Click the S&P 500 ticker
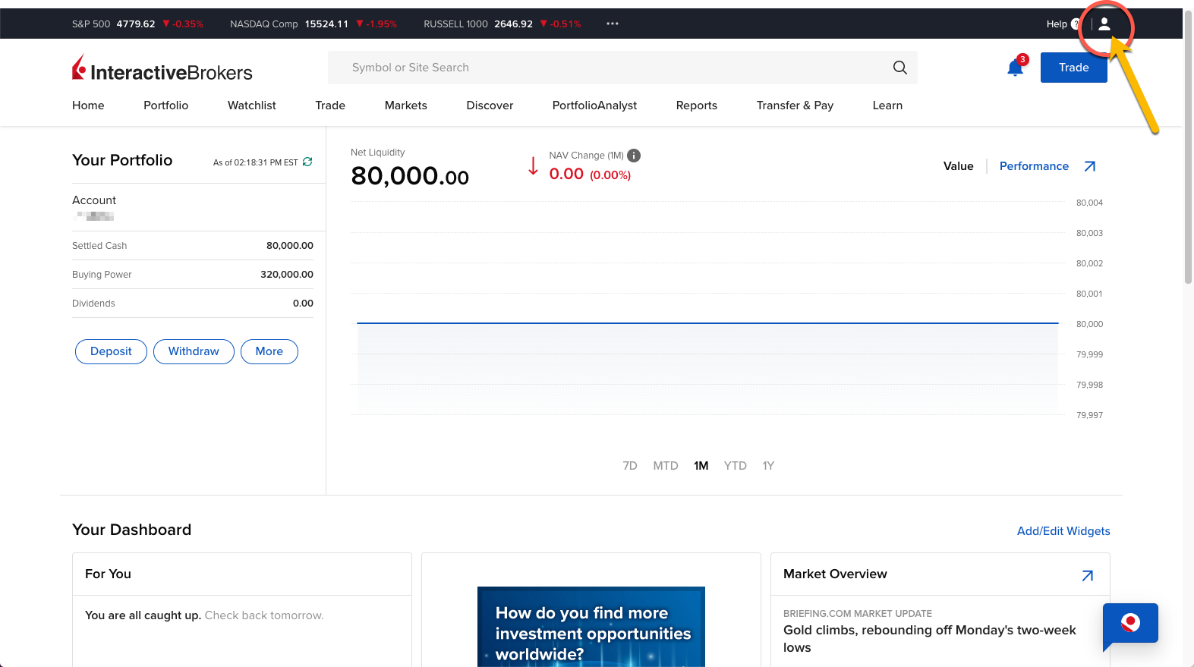 pos(137,24)
